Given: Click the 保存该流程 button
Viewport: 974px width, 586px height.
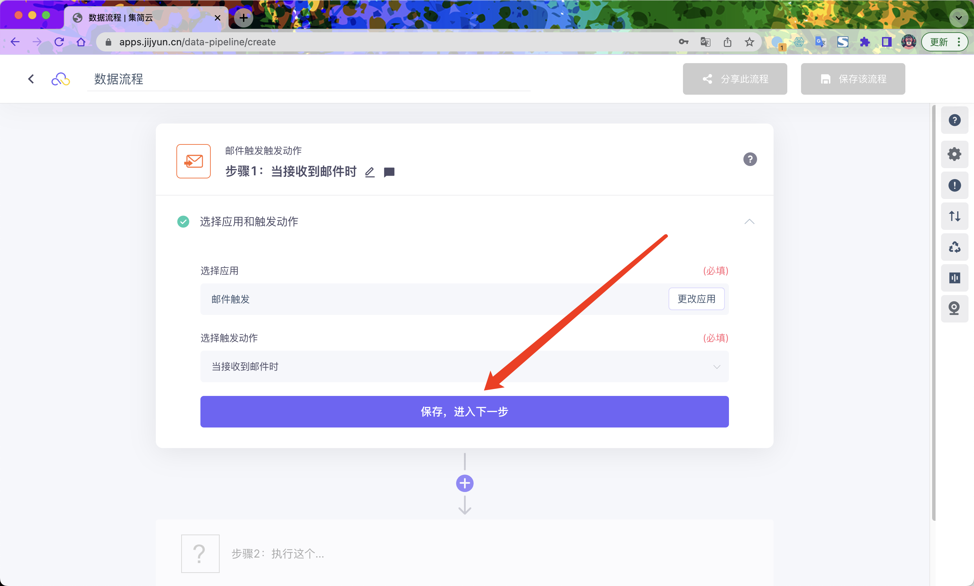Looking at the screenshot, I should click(853, 79).
